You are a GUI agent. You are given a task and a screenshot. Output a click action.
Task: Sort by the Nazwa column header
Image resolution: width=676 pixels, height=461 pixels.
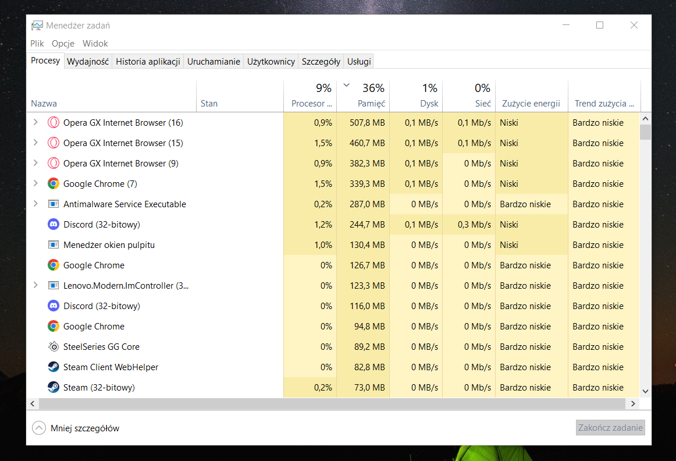coord(111,95)
